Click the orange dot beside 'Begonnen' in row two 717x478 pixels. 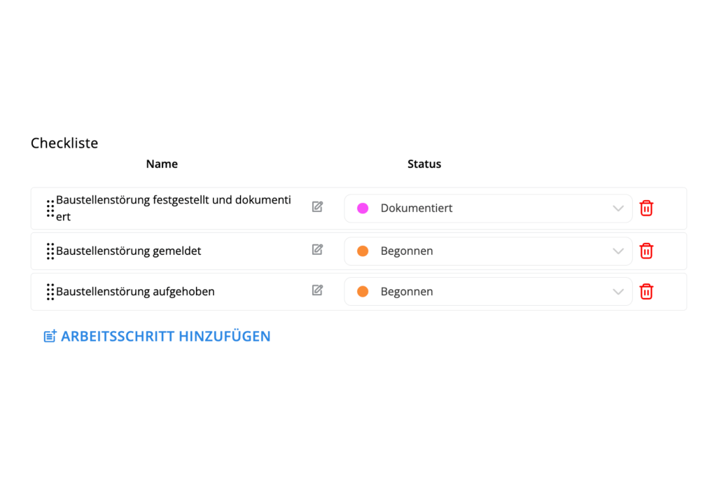pyautogui.click(x=362, y=251)
